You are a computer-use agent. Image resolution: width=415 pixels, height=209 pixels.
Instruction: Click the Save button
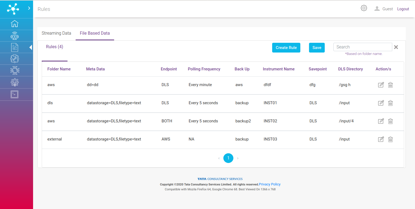click(x=317, y=48)
